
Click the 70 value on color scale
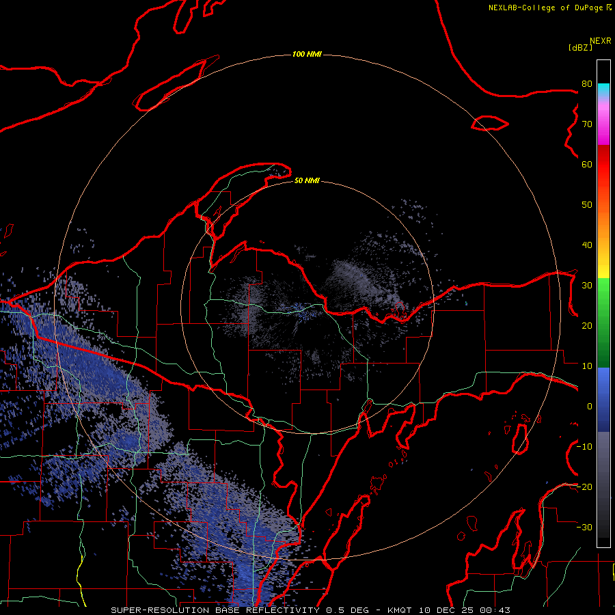587,124
